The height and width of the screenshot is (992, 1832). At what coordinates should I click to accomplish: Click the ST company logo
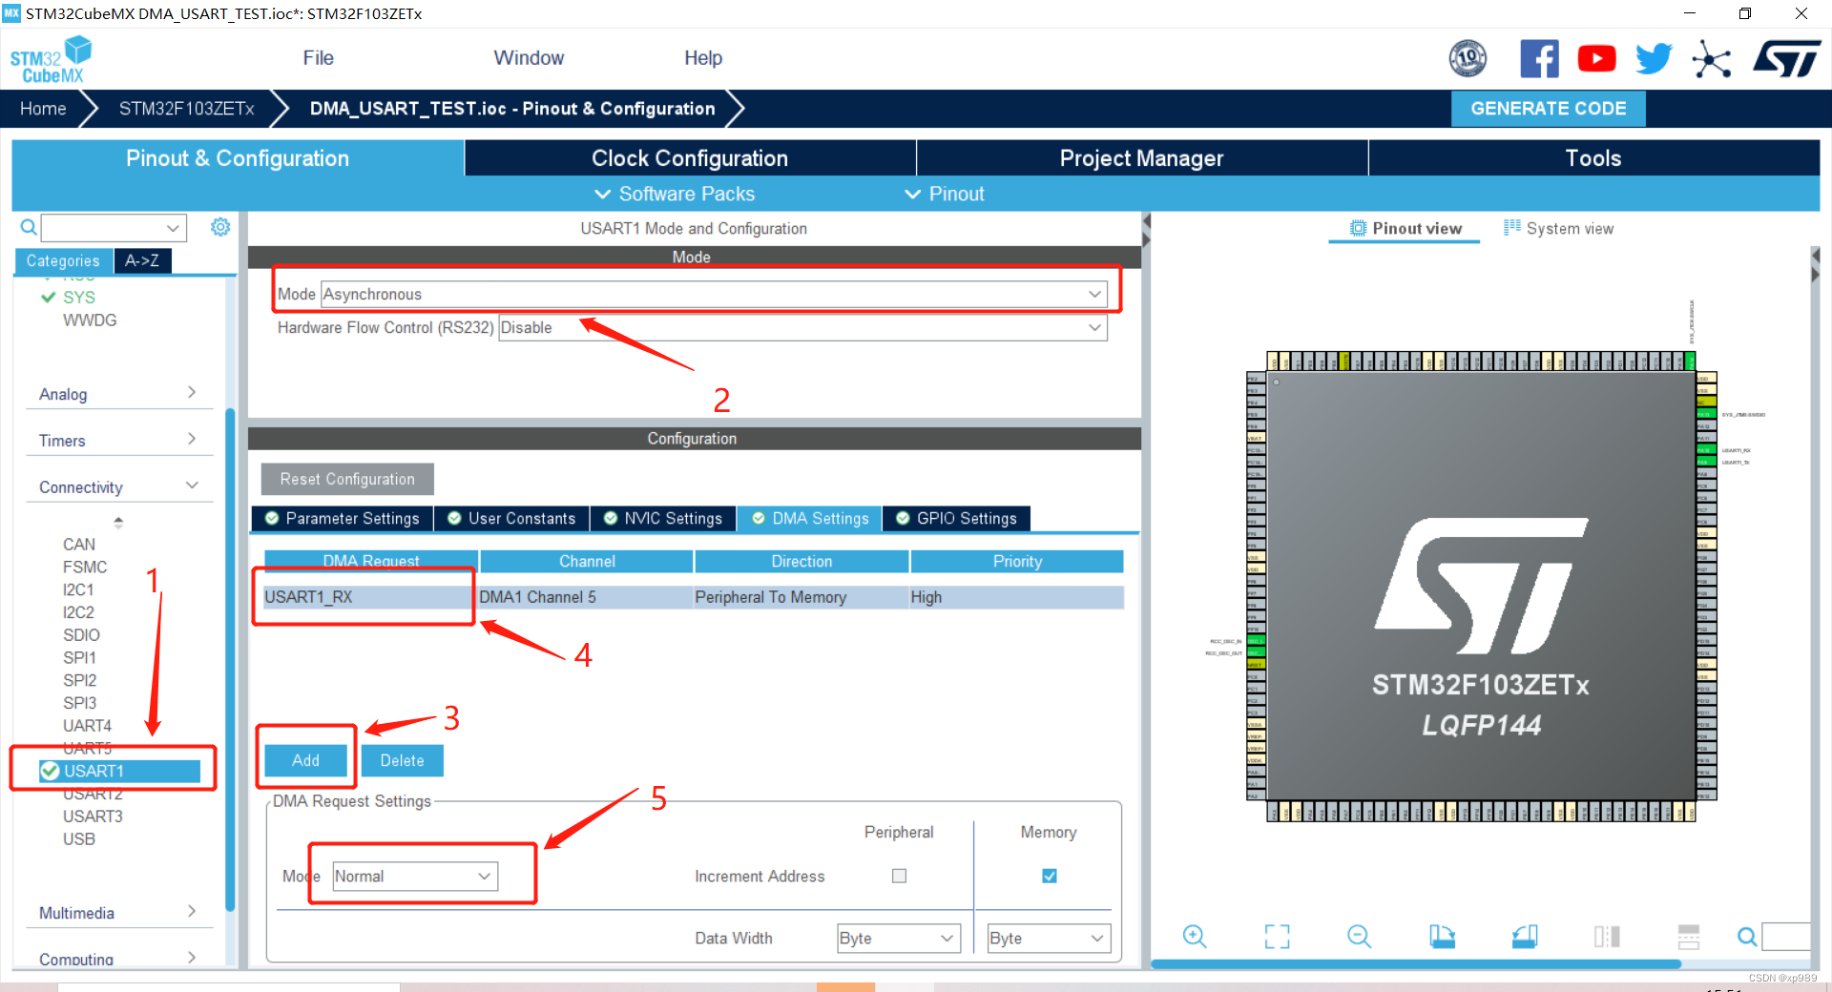click(x=1786, y=57)
